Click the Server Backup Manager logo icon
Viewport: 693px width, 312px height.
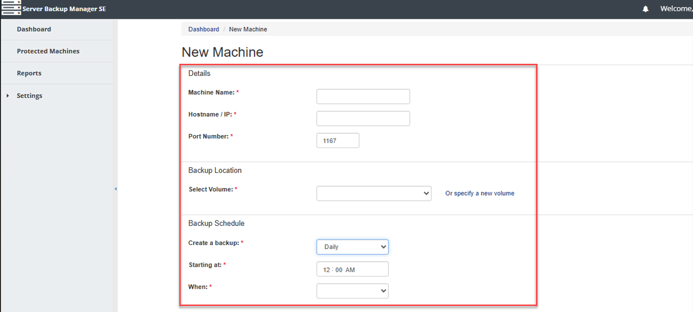[x=11, y=8]
